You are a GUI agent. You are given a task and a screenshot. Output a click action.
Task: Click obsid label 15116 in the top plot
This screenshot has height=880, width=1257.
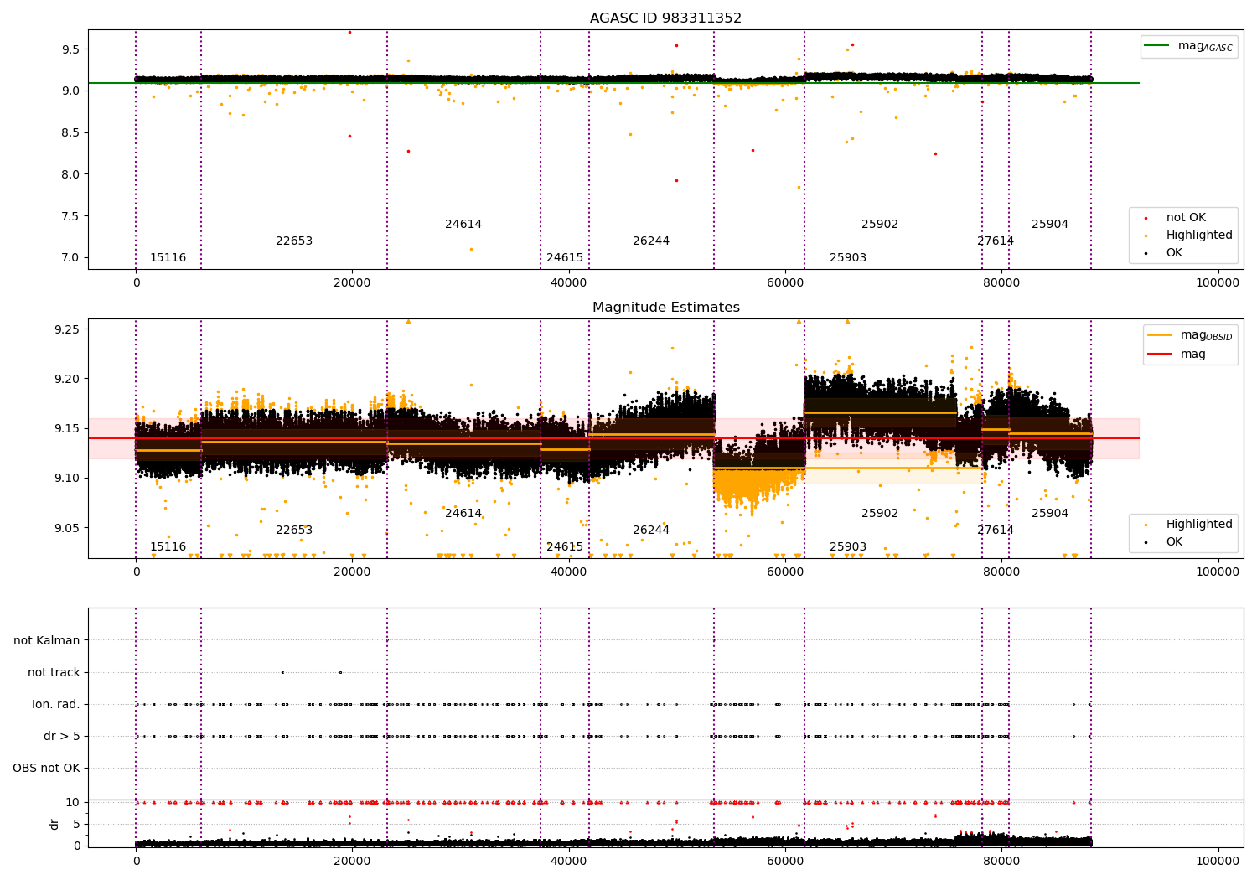click(x=168, y=258)
